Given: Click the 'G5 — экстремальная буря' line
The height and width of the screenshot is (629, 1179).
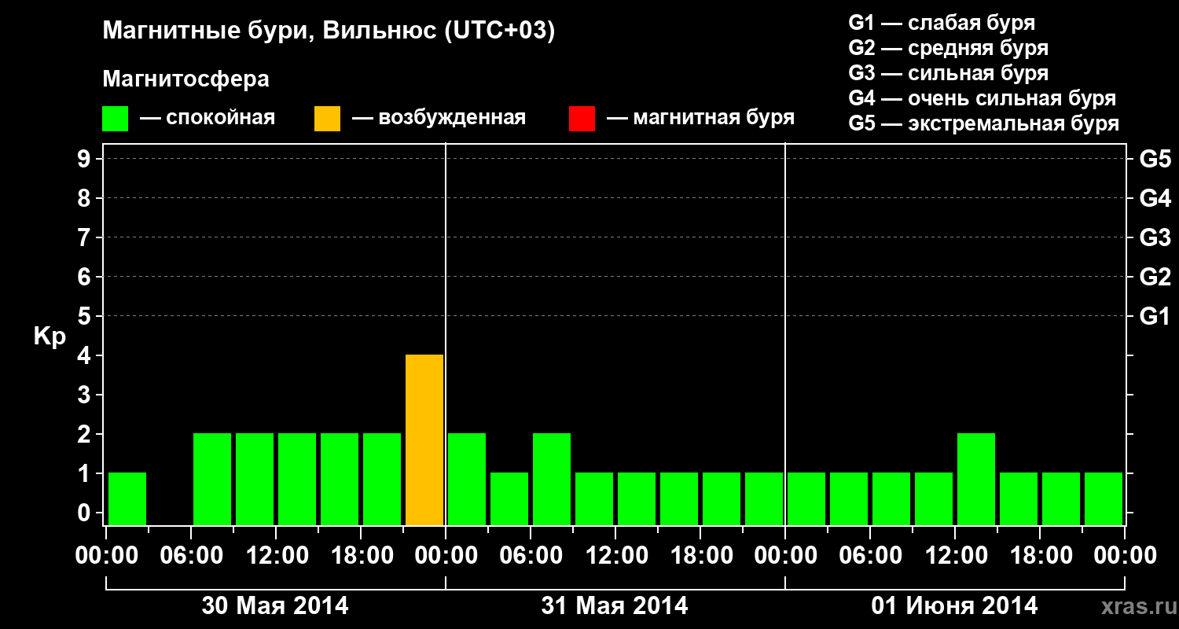Looking at the screenshot, I should (x=984, y=123).
